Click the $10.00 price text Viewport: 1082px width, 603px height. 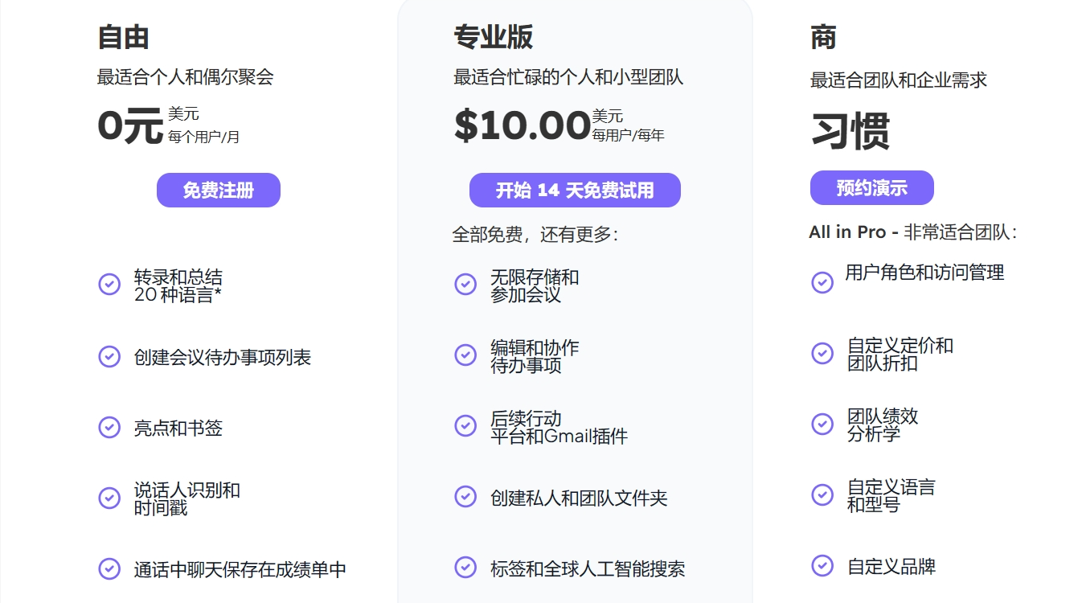523,126
